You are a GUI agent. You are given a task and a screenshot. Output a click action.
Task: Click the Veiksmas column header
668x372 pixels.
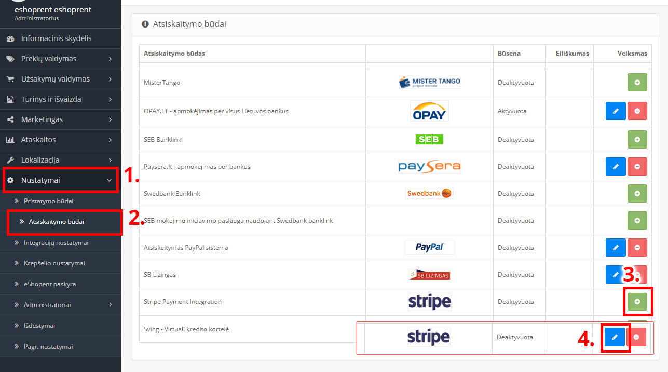point(632,53)
